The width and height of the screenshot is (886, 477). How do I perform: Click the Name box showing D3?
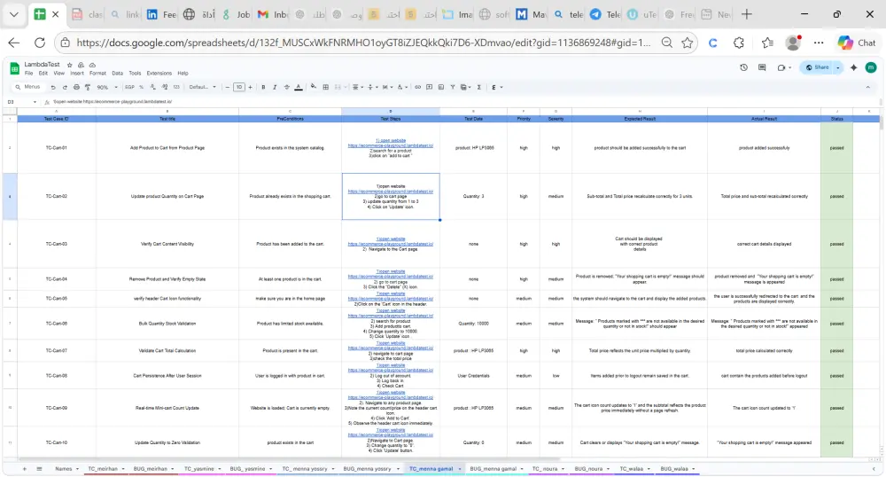point(21,102)
